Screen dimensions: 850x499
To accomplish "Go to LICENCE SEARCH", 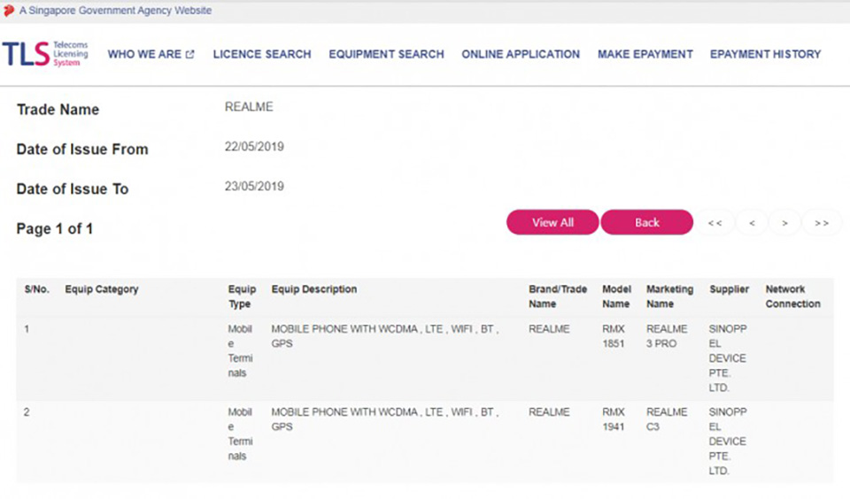I will pyautogui.click(x=262, y=54).
